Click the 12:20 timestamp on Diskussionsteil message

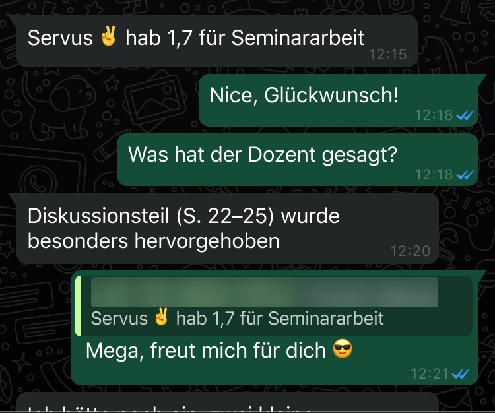click(411, 251)
